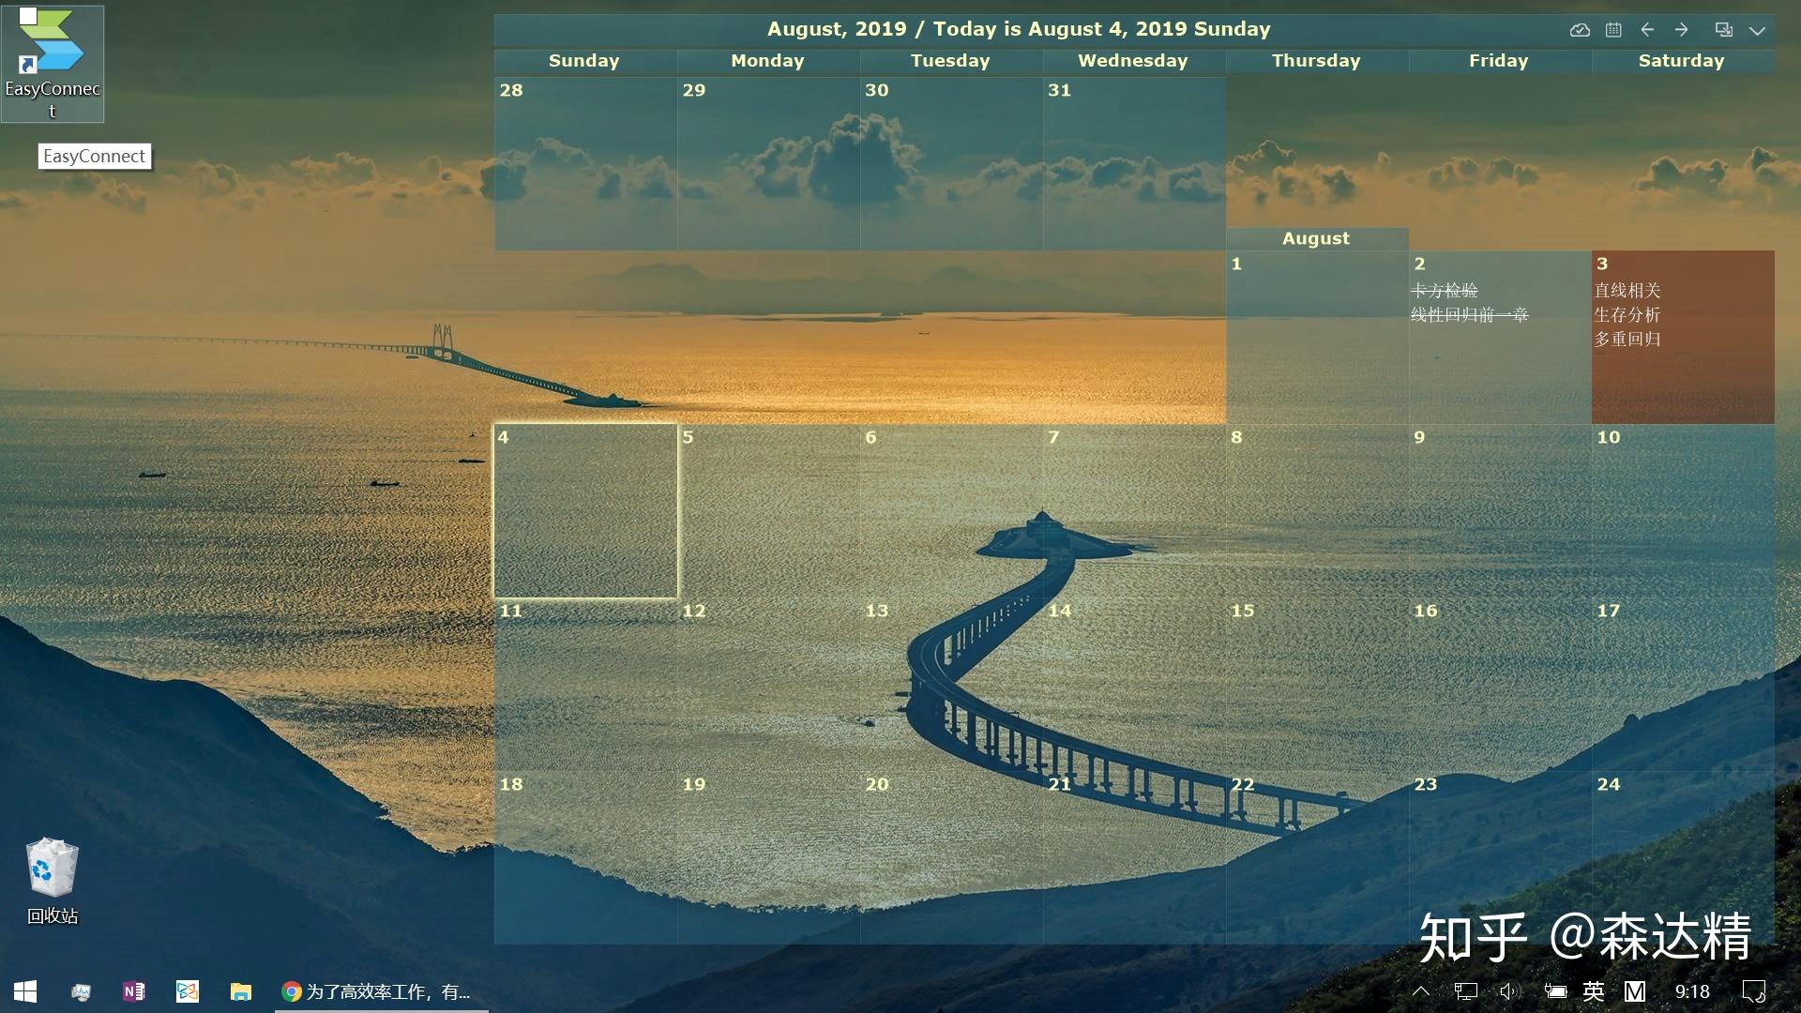The width and height of the screenshot is (1801, 1013).
Task: Click the M input method icon
Action: 1635,991
